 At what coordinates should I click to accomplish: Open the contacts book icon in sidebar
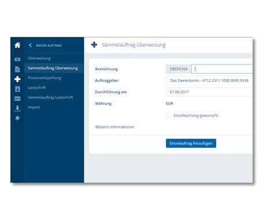click(17, 89)
